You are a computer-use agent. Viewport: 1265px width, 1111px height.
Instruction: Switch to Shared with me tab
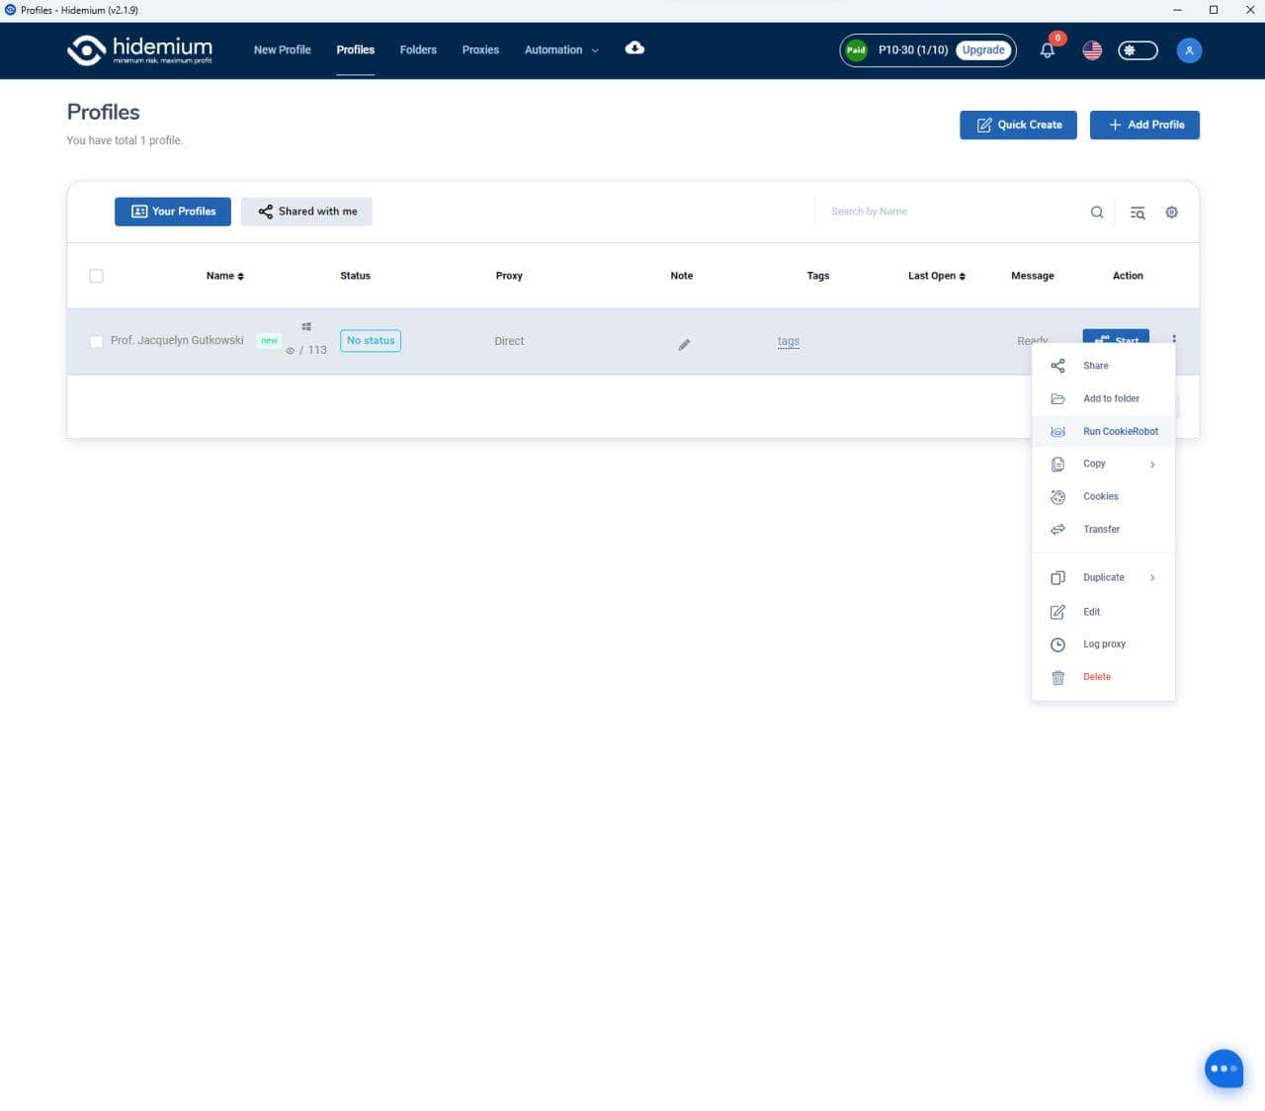(306, 212)
